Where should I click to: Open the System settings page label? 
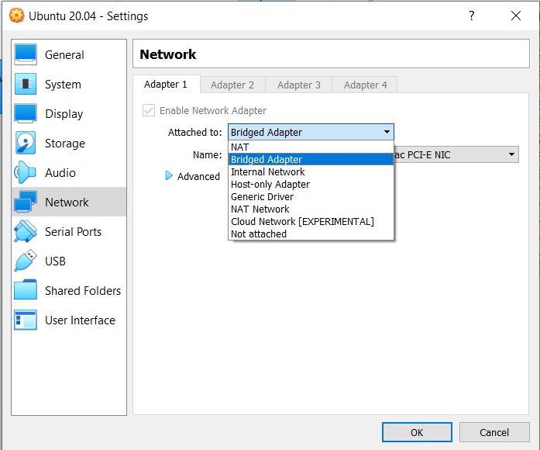(x=63, y=84)
